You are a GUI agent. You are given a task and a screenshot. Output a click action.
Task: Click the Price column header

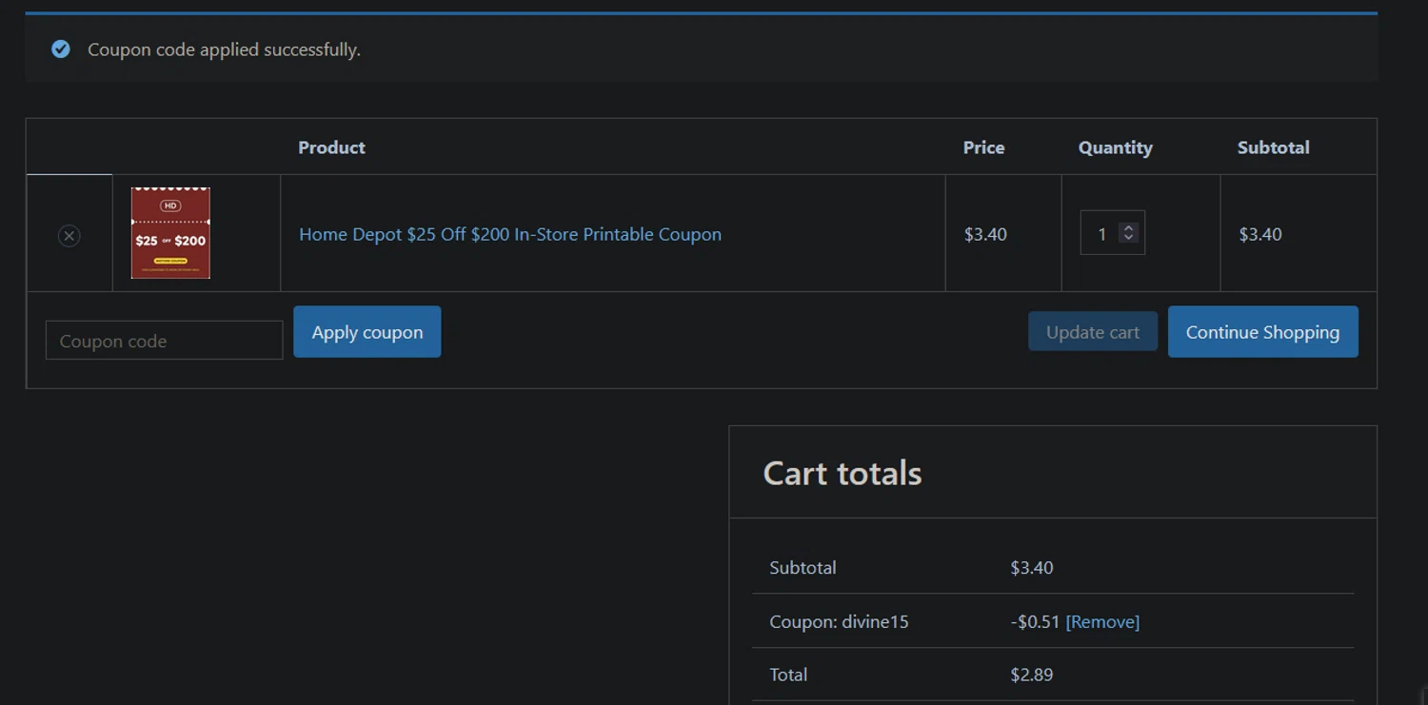983,147
